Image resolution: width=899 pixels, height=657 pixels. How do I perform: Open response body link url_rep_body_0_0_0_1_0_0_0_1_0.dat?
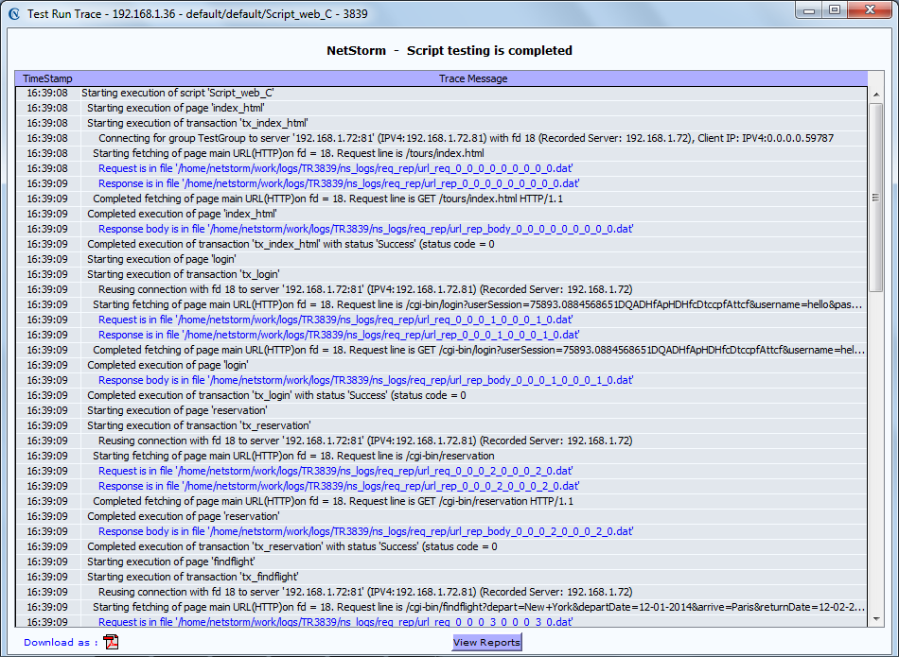pos(366,380)
